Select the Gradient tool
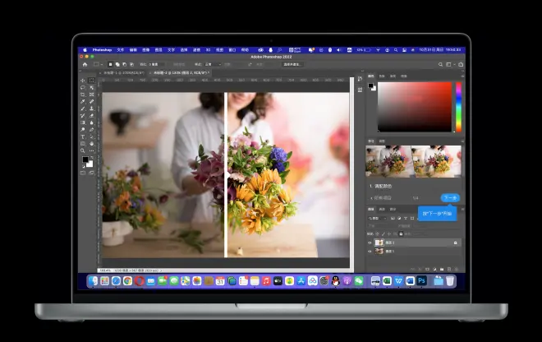Viewport: 542px width, 342px height. (x=83, y=122)
